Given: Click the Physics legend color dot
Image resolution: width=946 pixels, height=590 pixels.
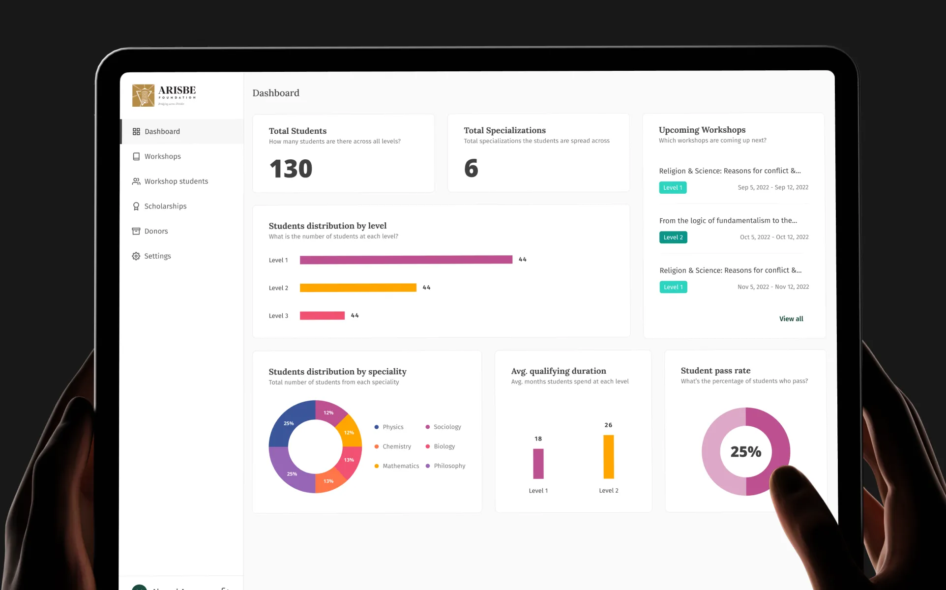Looking at the screenshot, I should [x=377, y=427].
